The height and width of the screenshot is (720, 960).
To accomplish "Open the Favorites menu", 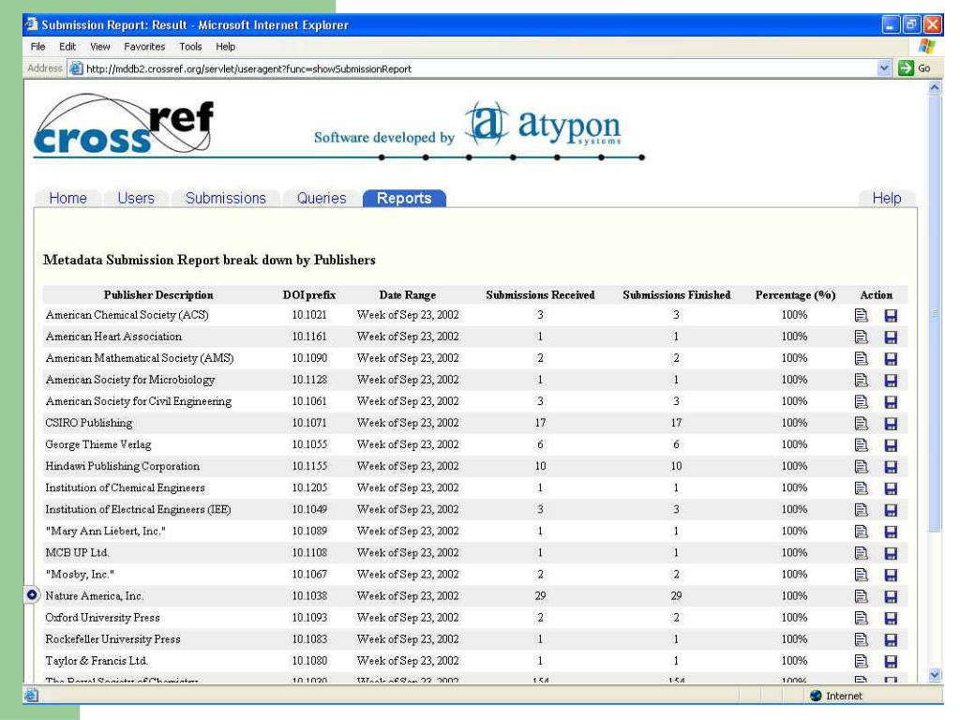I will coord(144,47).
